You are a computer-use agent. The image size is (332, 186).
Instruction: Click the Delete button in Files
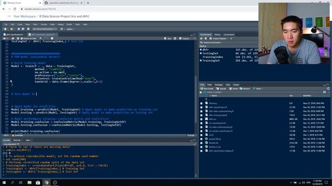(233, 89)
